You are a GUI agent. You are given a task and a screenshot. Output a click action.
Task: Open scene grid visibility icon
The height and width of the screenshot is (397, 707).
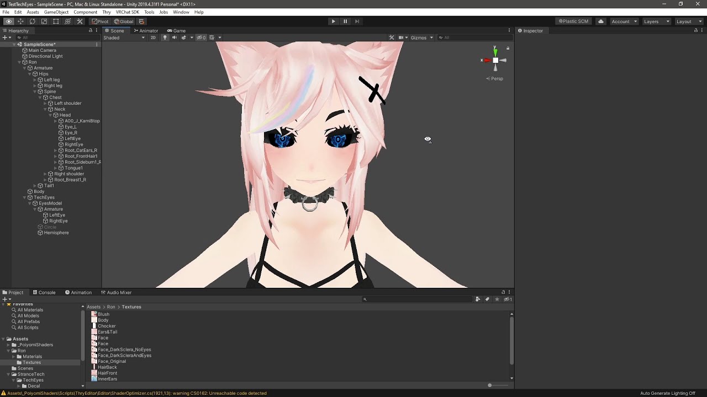[x=212, y=37]
